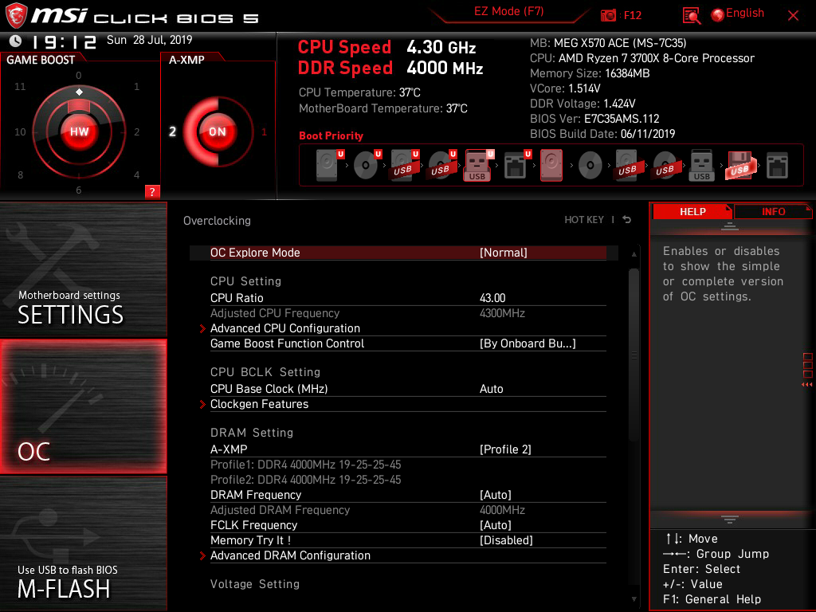Click the BIOS Ver E7C35AMS.112 text
The width and height of the screenshot is (816, 612).
click(x=594, y=119)
